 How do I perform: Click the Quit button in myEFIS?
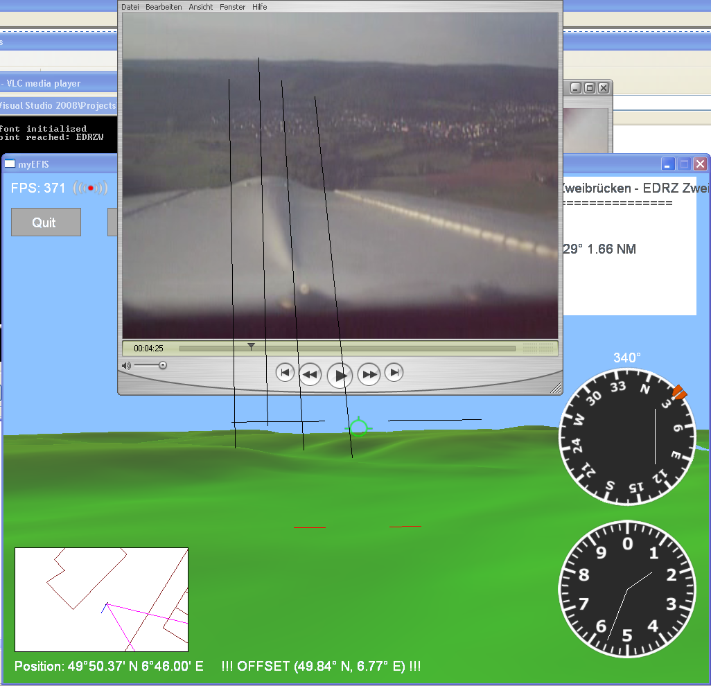[x=46, y=222]
